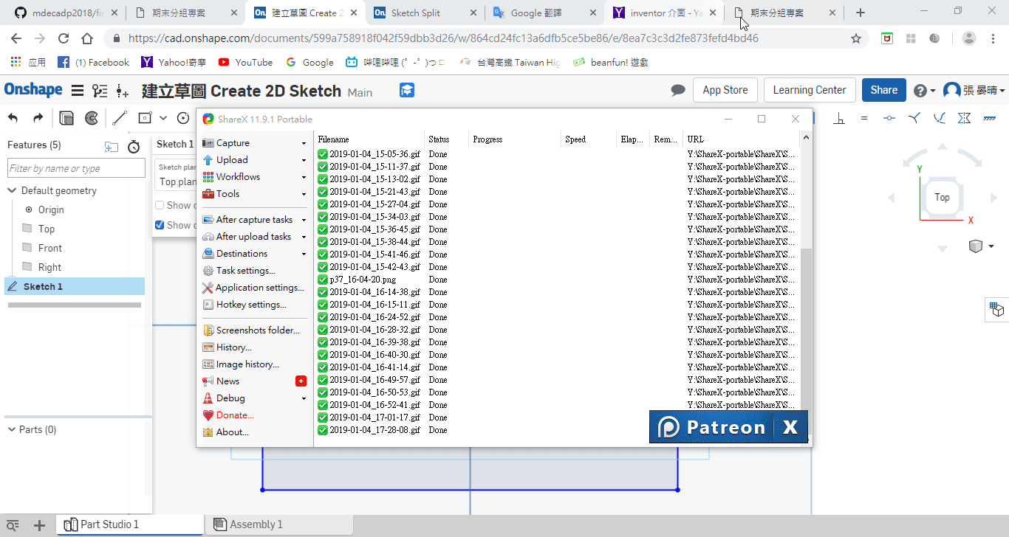This screenshot has height=537, width=1009.
Task: Click the Chrome home button
Action: point(87,38)
